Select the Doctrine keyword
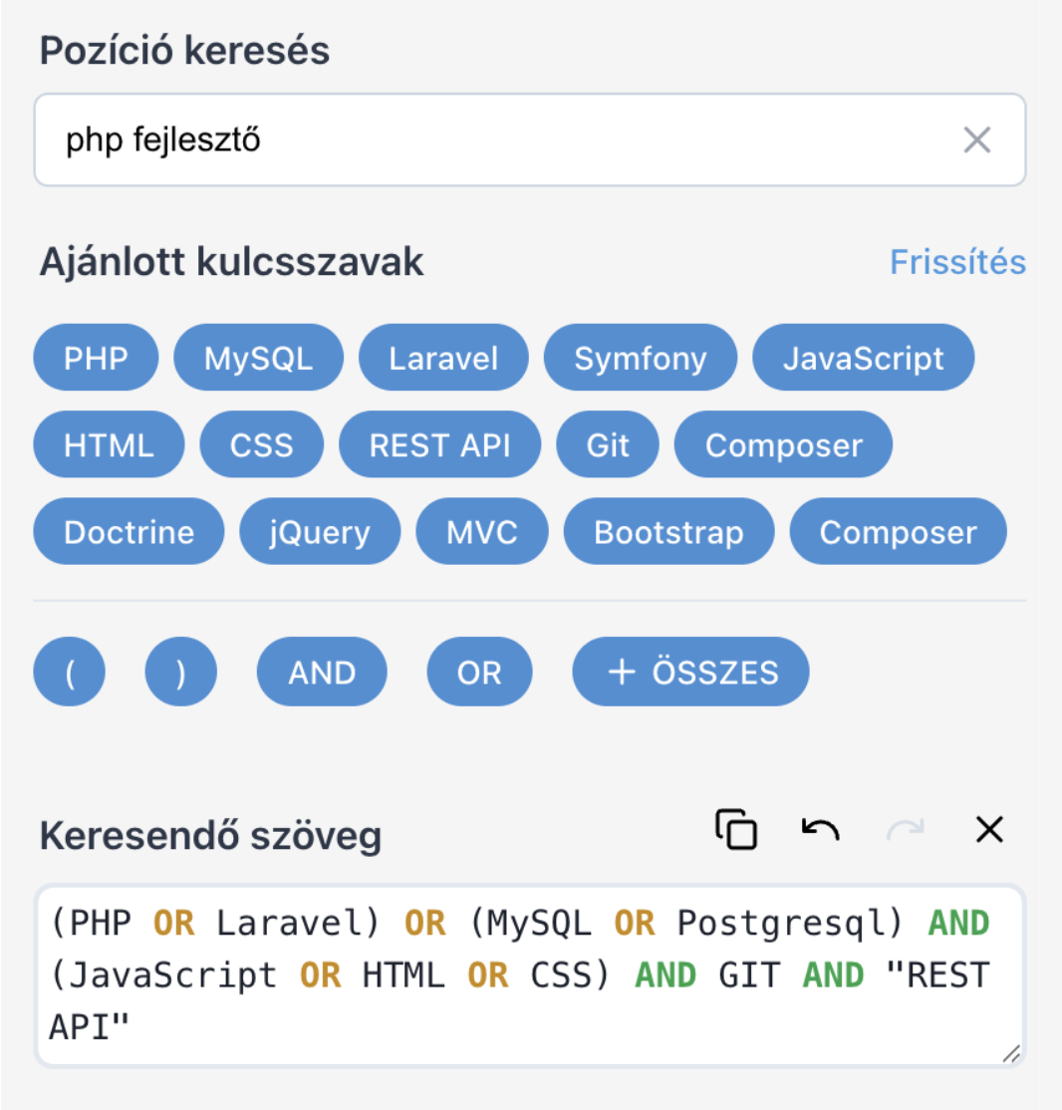Viewport: 1062px width, 1110px height. tap(128, 531)
